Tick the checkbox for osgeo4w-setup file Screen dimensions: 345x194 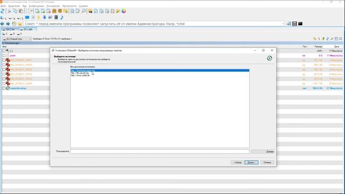[4, 88]
